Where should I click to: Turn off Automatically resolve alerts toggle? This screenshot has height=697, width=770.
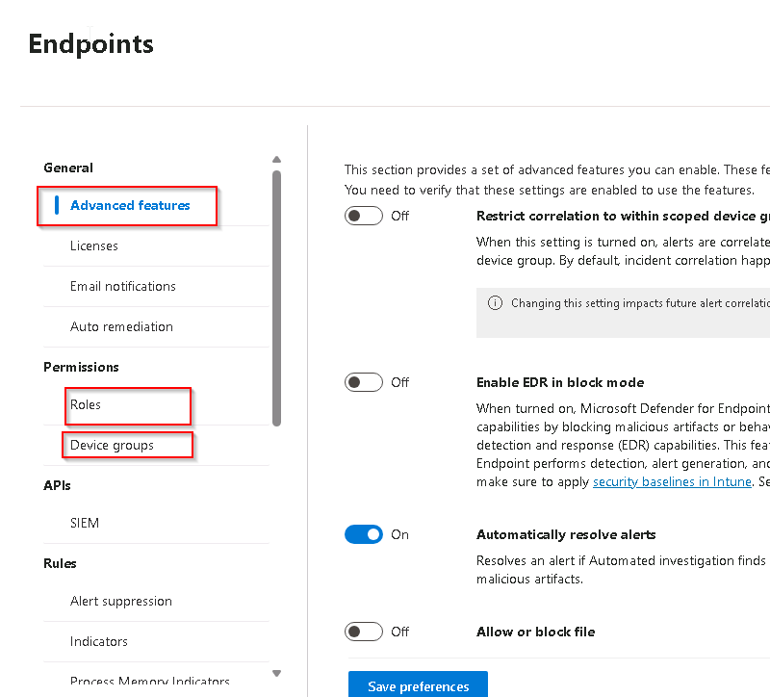(364, 534)
